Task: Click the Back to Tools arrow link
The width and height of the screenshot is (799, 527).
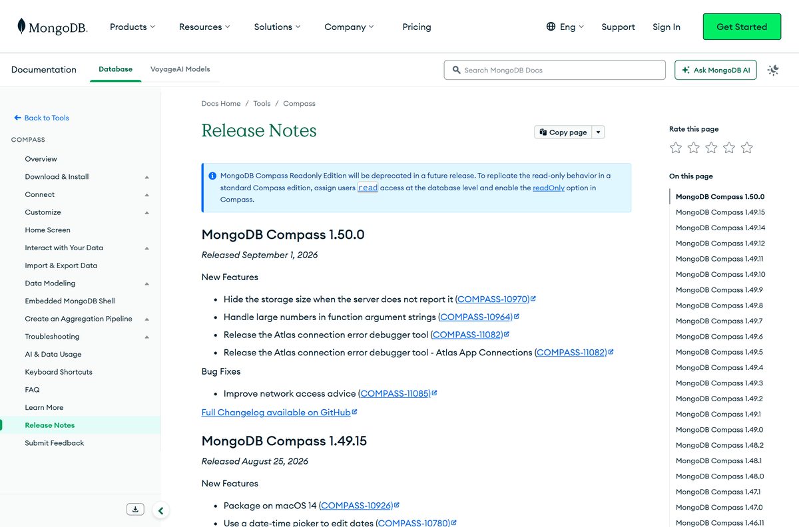Action: pyautogui.click(x=41, y=118)
